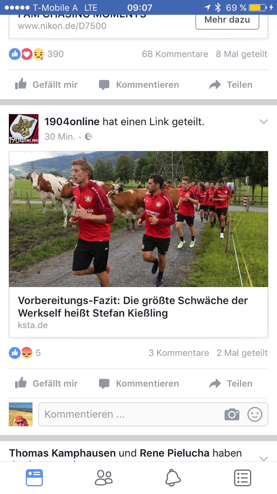
Task: Like the 1904online post with Gefällt mir
Action: click(46, 383)
